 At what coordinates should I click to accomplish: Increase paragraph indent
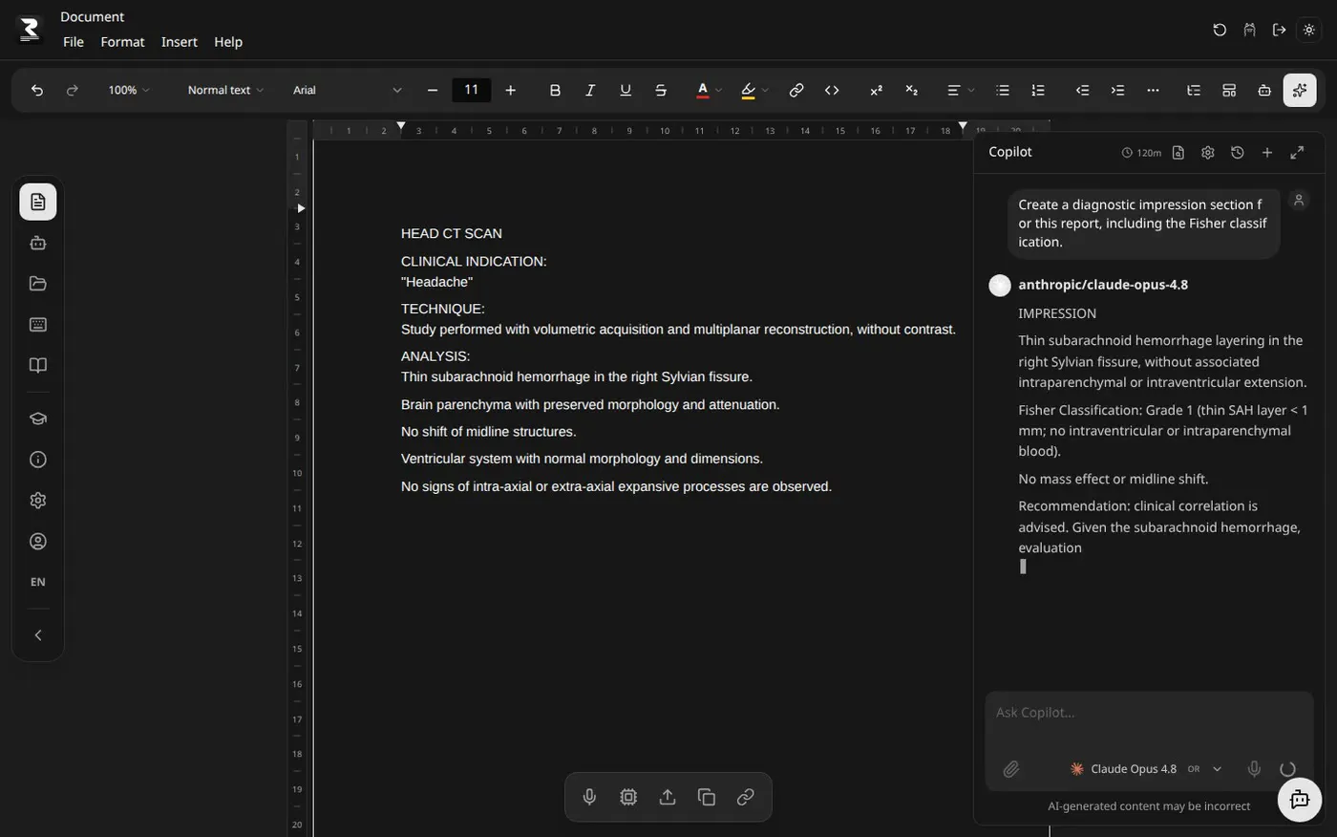1117,90
